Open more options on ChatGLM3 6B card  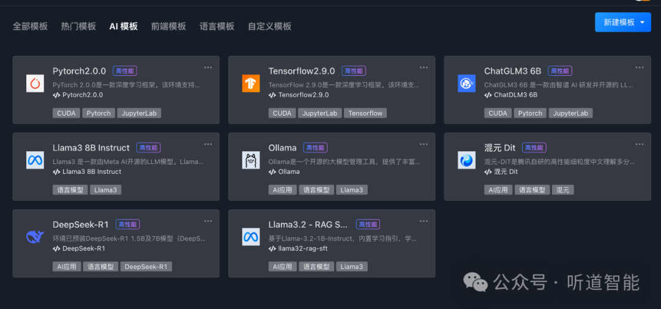(640, 67)
